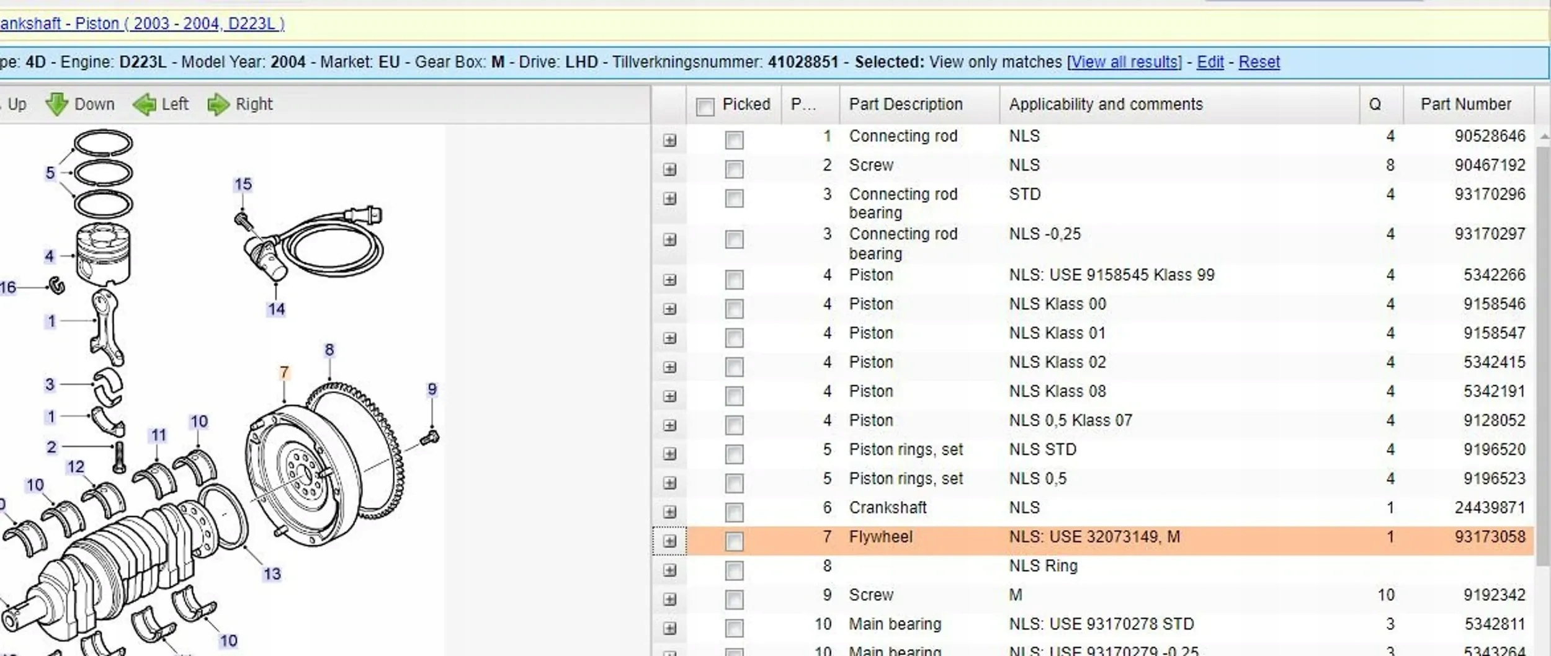Select callout 8 ring gear in diagram
Image resolution: width=1551 pixels, height=656 pixels.
click(329, 350)
